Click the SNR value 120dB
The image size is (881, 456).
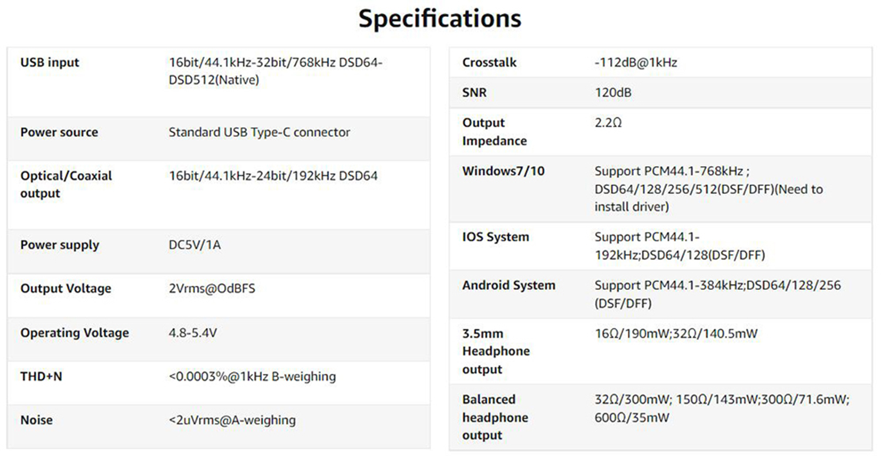tap(613, 93)
